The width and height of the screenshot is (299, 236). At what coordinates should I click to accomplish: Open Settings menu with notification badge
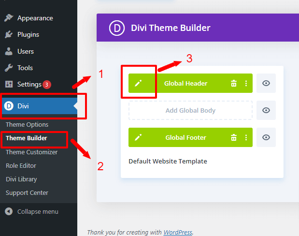tap(30, 84)
